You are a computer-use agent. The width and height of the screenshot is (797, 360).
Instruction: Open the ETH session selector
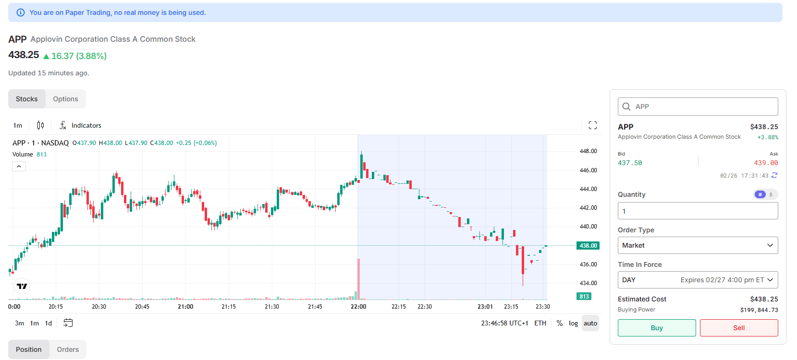[540, 323]
